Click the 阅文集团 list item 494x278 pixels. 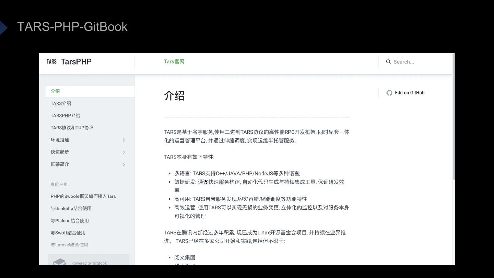point(185,257)
